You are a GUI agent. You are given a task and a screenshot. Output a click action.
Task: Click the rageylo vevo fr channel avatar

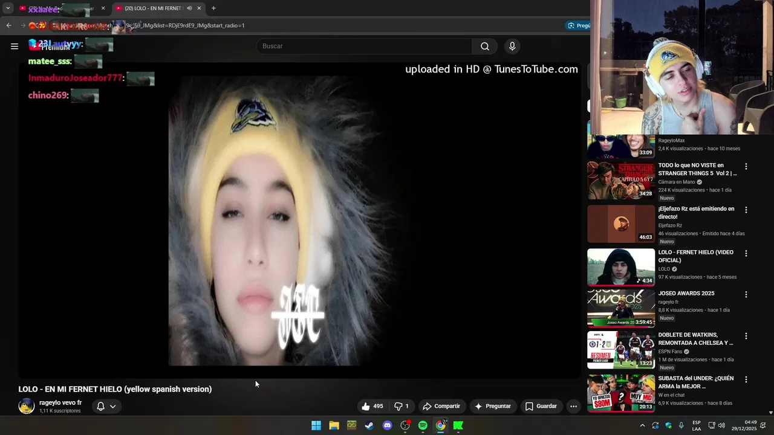coord(26,406)
